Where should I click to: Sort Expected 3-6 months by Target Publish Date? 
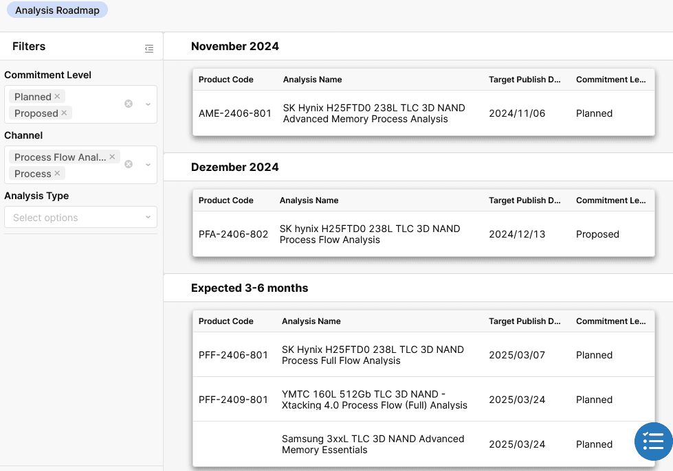coord(525,321)
